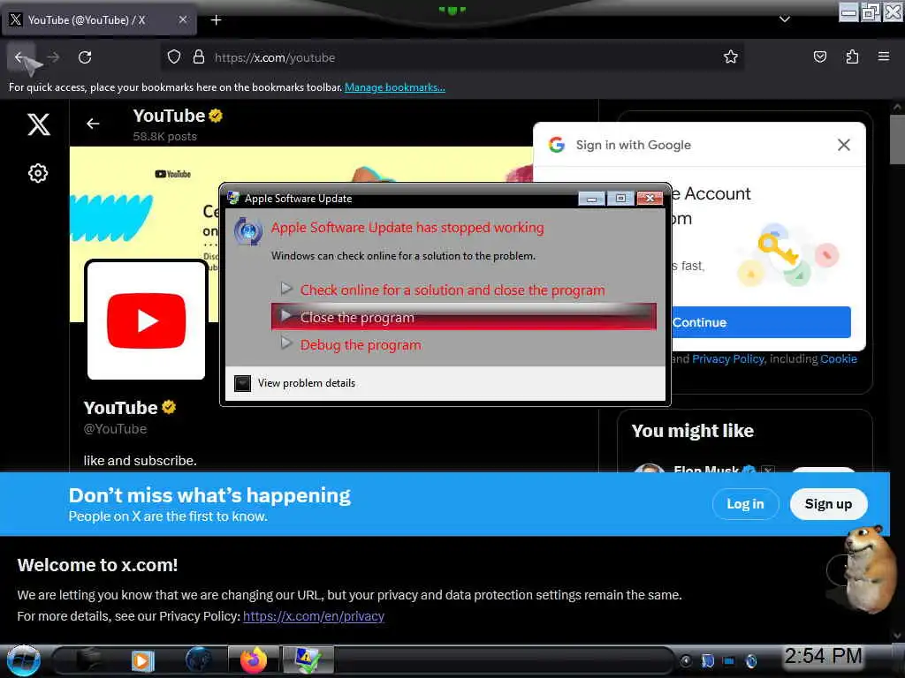This screenshot has height=678, width=905.
Task: Click the Apple Software Update title icon
Action: click(x=233, y=198)
